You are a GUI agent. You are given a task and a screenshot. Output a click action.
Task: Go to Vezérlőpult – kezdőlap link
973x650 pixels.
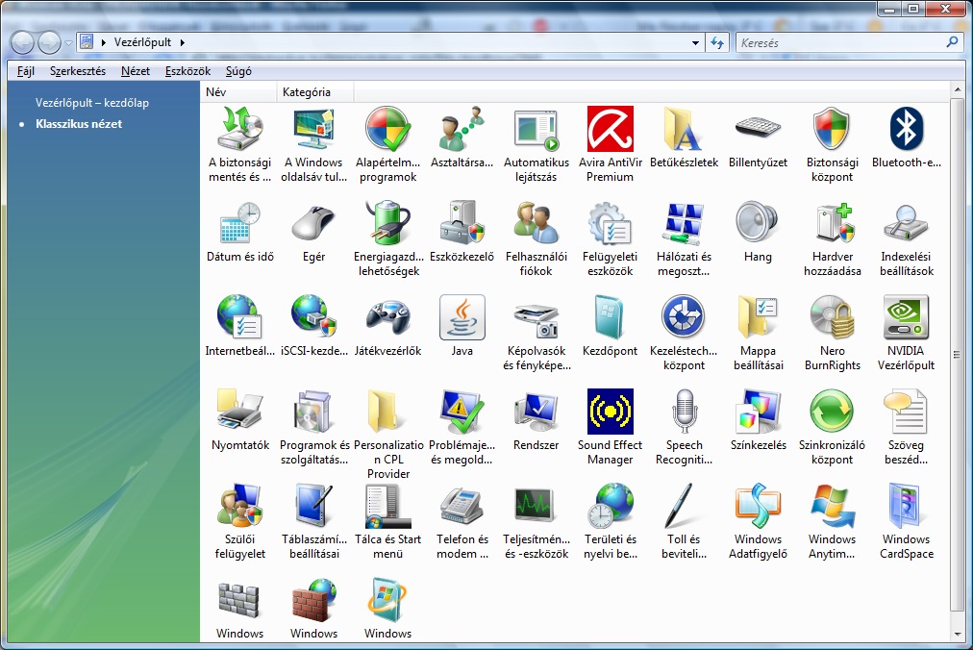tap(92, 103)
